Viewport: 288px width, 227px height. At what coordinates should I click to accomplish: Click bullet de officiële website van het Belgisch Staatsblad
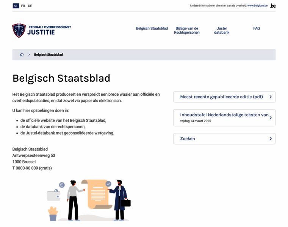(x=63, y=120)
